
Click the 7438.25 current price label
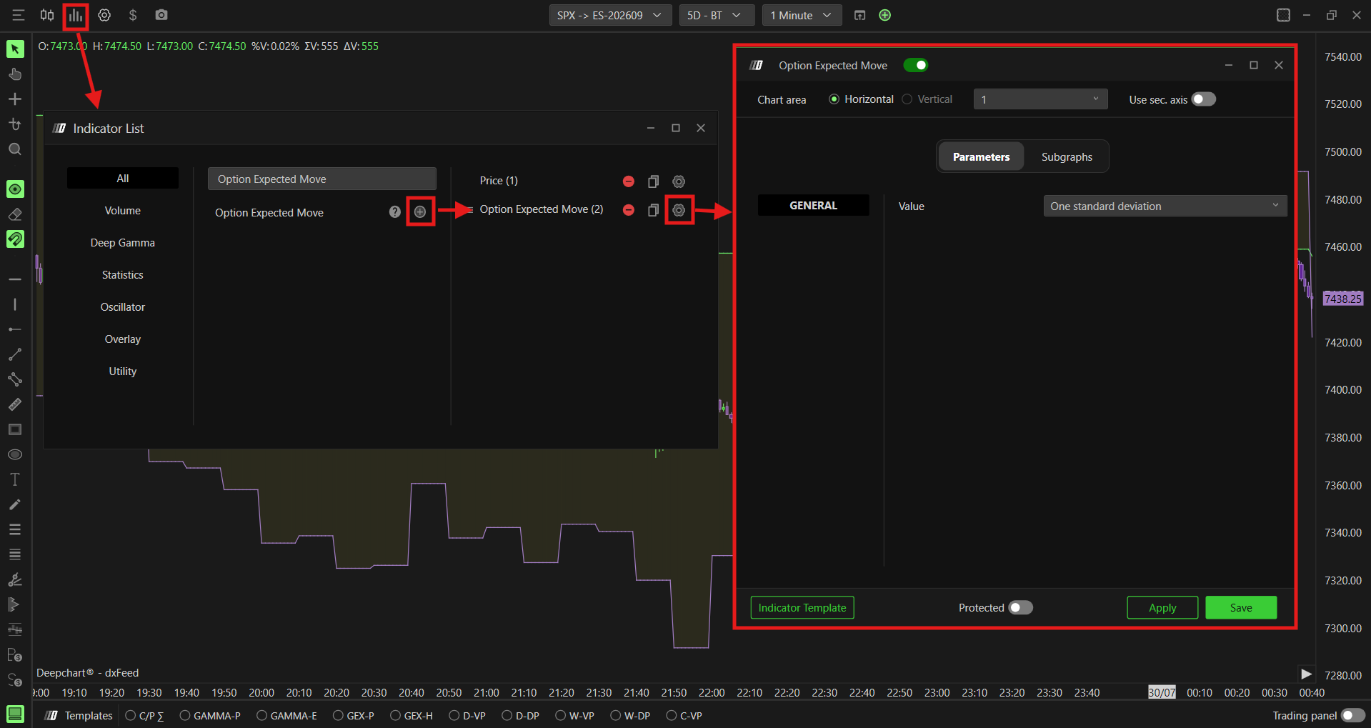(1343, 299)
